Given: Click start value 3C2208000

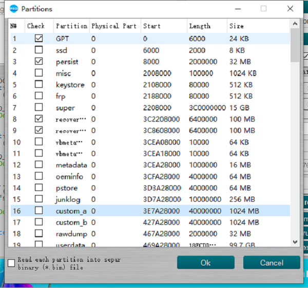Looking at the screenshot, I should point(161,119).
